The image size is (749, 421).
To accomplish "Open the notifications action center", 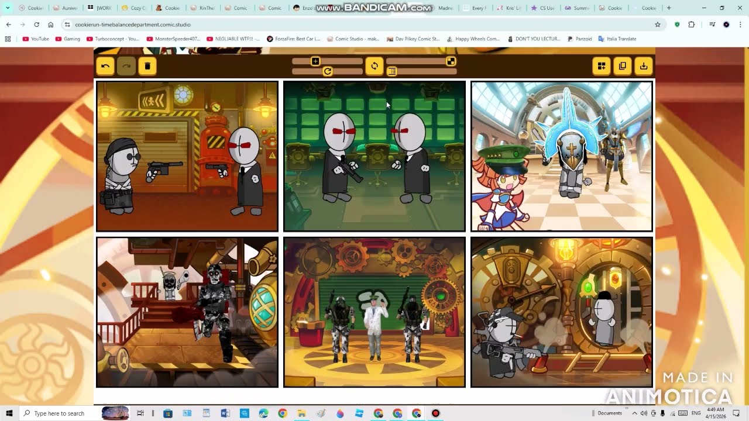I will pyautogui.click(x=736, y=413).
